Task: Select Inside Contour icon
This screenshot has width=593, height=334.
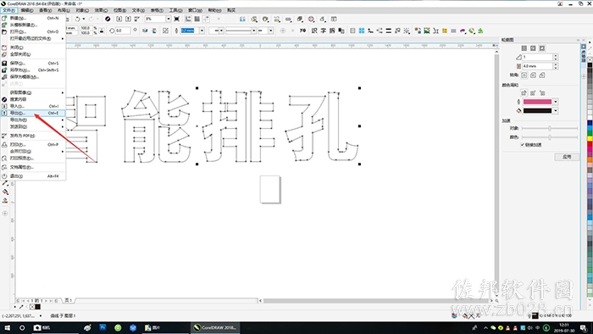Action: point(533,48)
